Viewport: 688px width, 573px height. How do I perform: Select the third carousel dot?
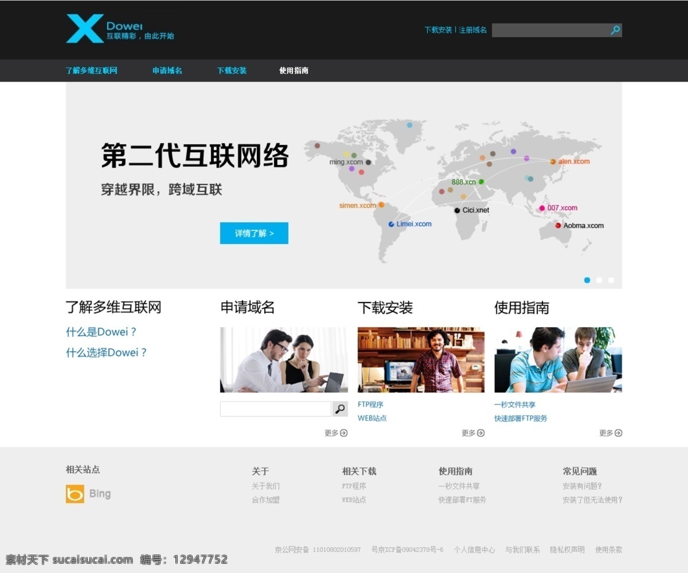click(611, 280)
